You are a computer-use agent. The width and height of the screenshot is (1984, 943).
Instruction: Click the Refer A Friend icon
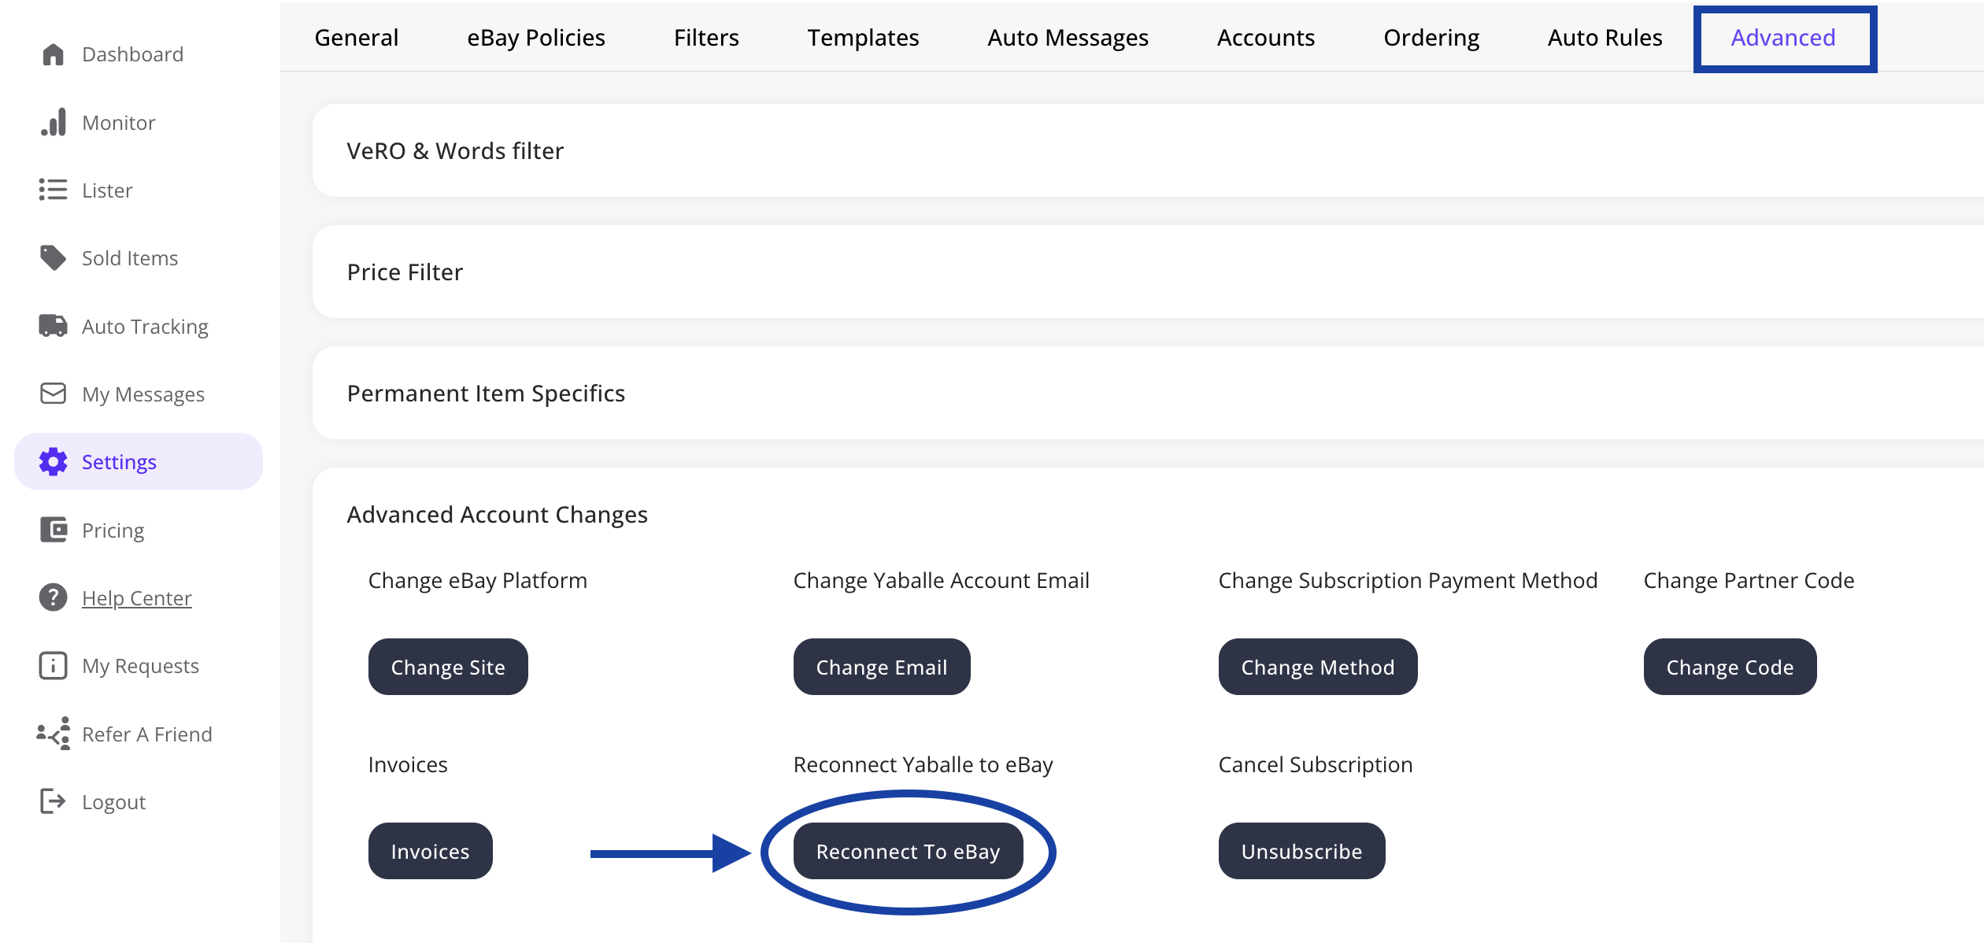(53, 734)
